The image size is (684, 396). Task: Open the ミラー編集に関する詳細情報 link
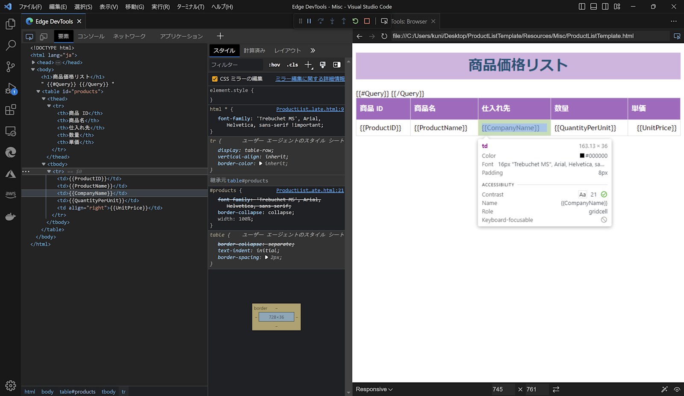click(310, 79)
